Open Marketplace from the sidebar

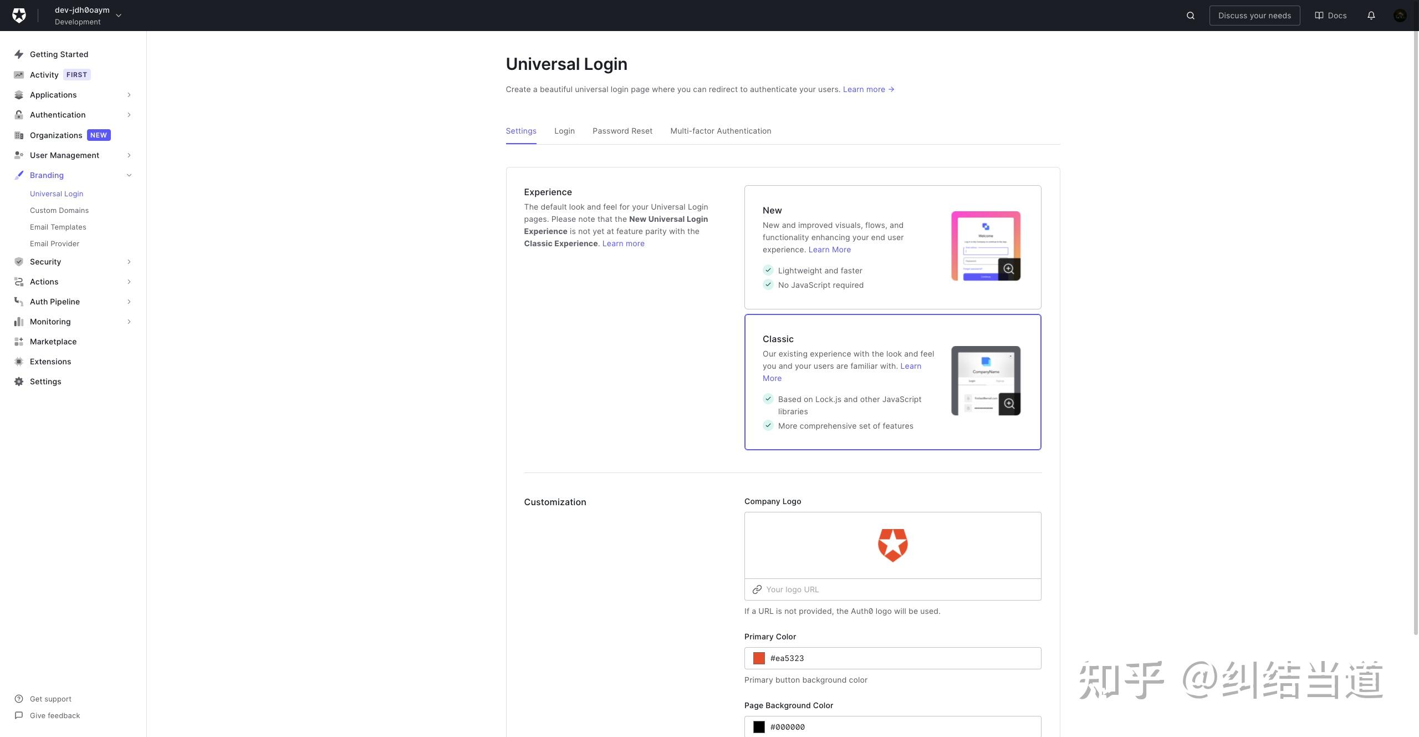click(x=53, y=342)
